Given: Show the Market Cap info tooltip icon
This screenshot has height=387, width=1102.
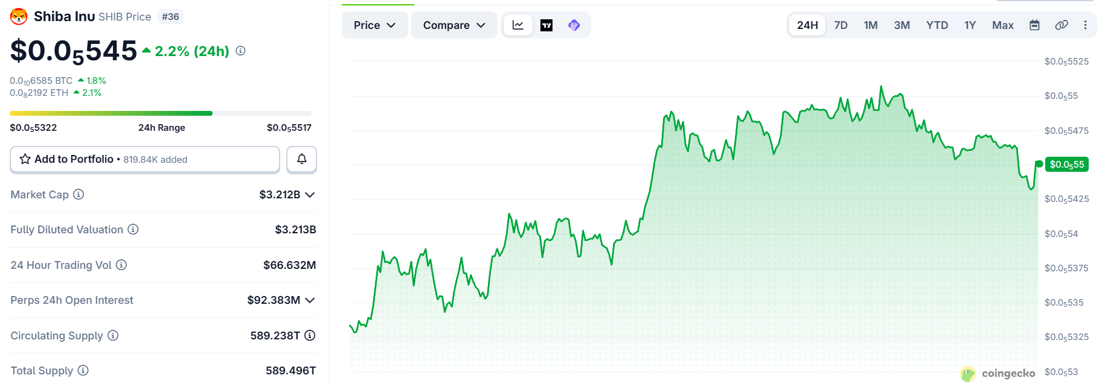Looking at the screenshot, I should point(78,194).
